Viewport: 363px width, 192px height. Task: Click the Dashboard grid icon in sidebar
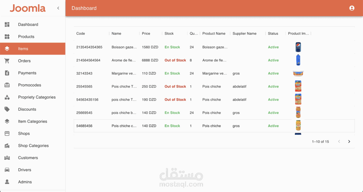[7, 24]
